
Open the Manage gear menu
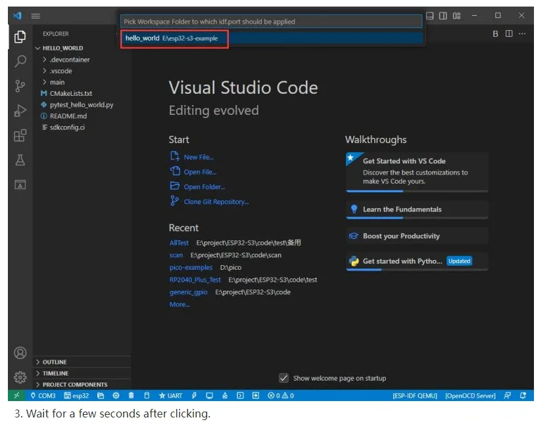pyautogui.click(x=20, y=377)
